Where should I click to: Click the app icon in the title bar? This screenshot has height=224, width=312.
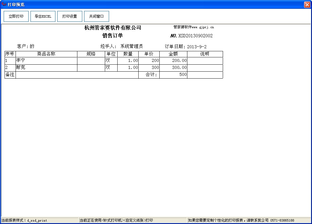4,5
